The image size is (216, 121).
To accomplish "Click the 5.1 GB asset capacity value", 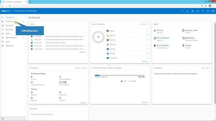I will (x=63, y=82).
